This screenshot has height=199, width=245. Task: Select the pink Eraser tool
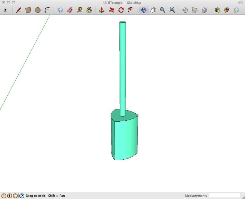tap(70, 10)
